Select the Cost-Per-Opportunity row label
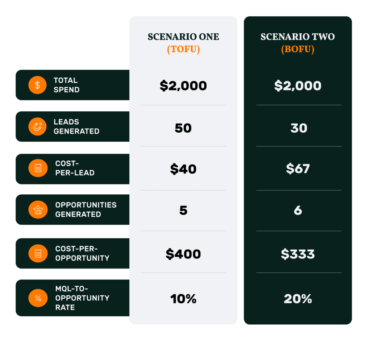371x341 pixels. click(x=82, y=253)
